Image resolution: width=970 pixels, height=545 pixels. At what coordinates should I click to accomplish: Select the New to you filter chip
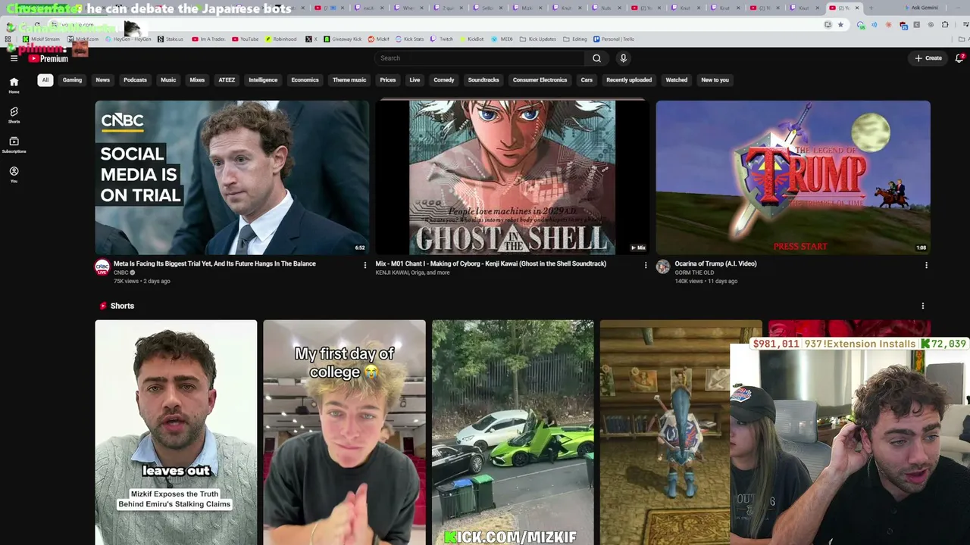(x=715, y=79)
